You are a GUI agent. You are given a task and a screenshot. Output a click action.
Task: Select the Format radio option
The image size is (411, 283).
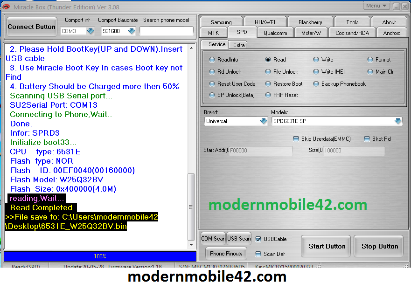(x=379, y=60)
